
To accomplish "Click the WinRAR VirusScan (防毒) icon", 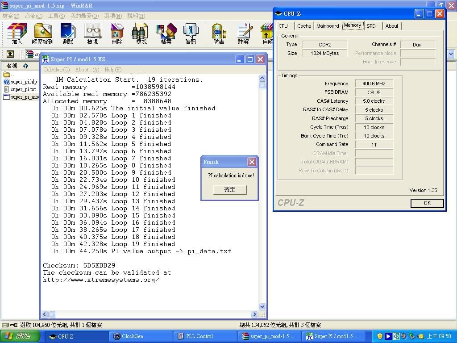I will point(219,33).
